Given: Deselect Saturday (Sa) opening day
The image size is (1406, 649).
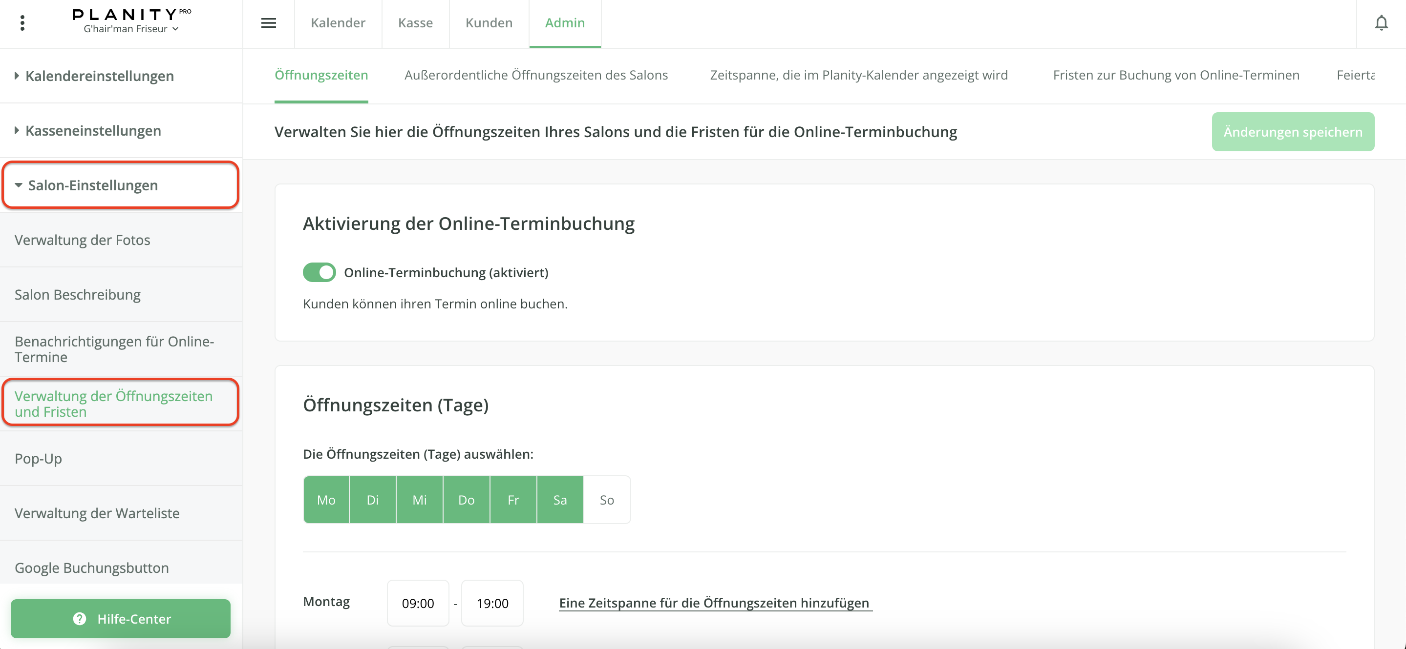Looking at the screenshot, I should pyautogui.click(x=559, y=500).
